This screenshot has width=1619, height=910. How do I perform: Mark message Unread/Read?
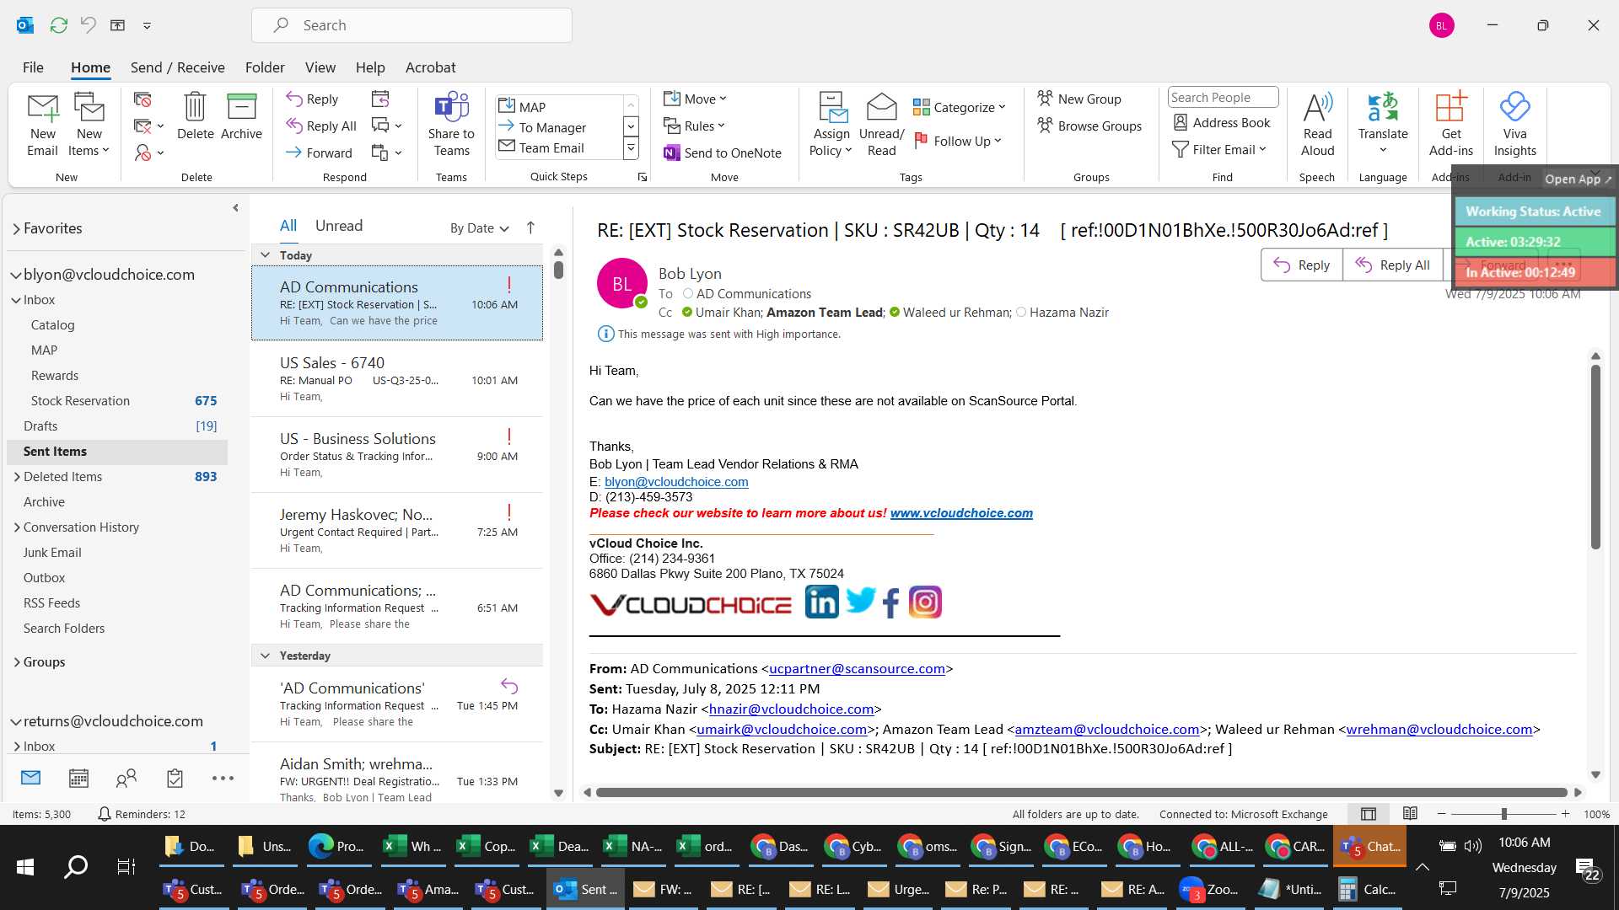click(x=881, y=125)
